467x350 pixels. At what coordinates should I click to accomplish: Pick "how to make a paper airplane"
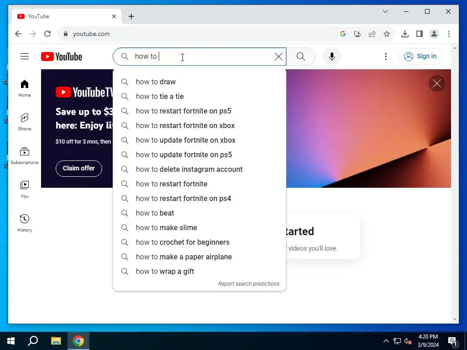(x=200, y=257)
